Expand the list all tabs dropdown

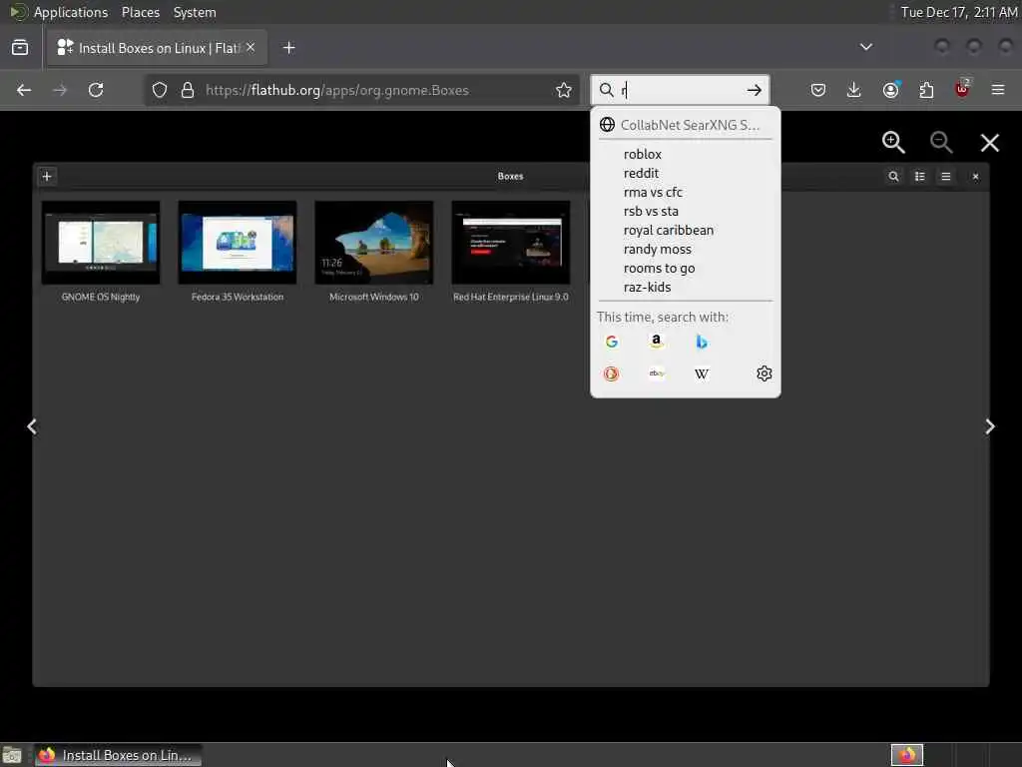coord(866,47)
